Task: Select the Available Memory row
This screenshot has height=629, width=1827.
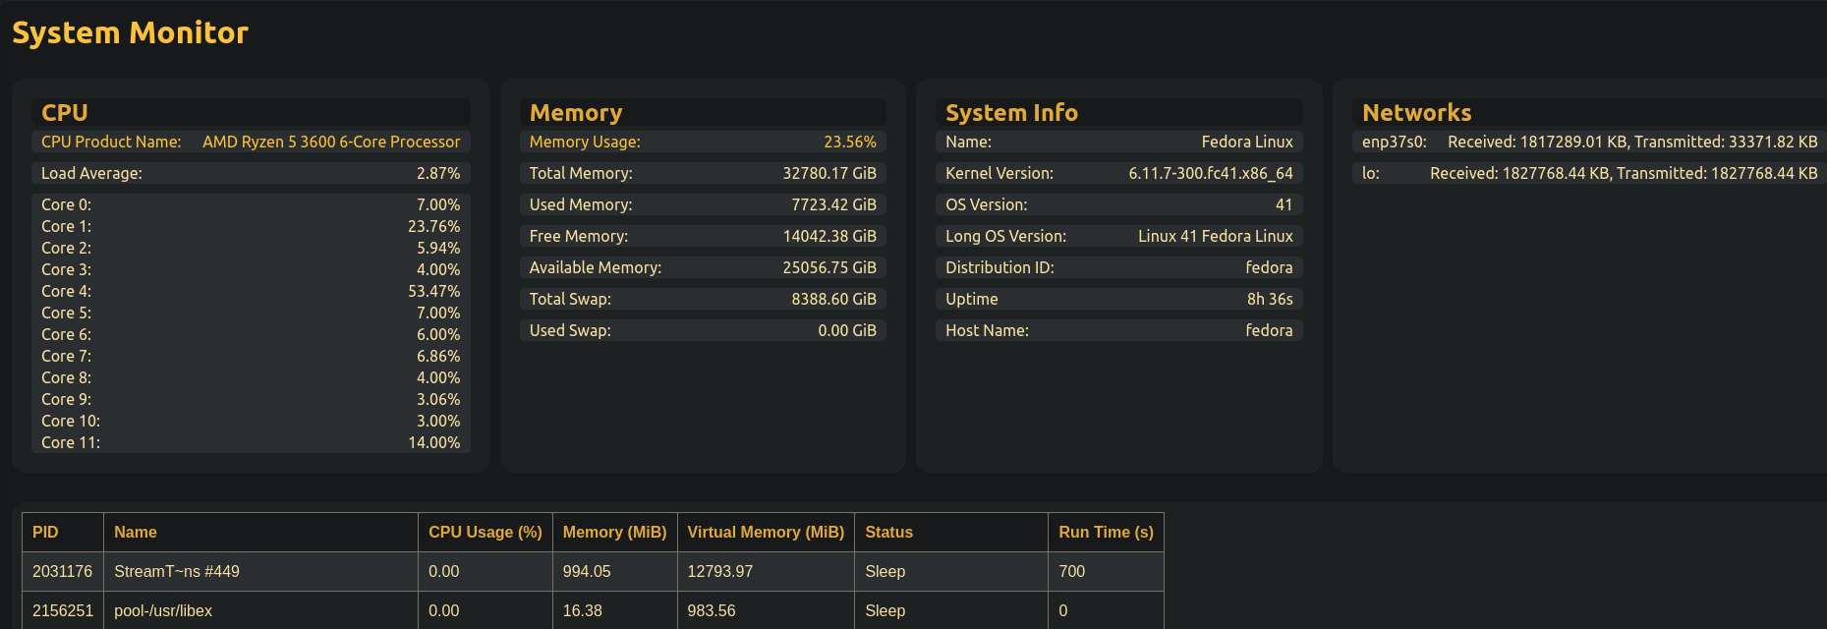Action: (703, 267)
